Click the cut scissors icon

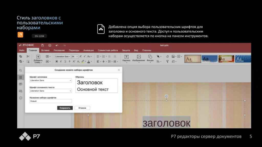point(28,56)
